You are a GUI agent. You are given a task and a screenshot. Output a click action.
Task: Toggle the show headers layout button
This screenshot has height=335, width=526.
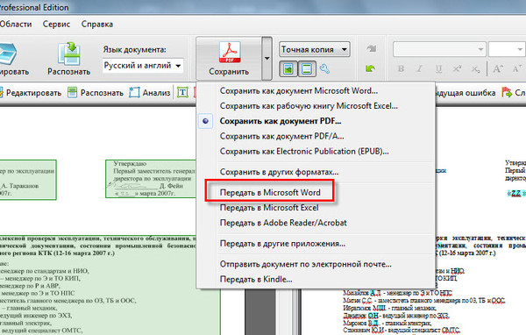(307, 69)
